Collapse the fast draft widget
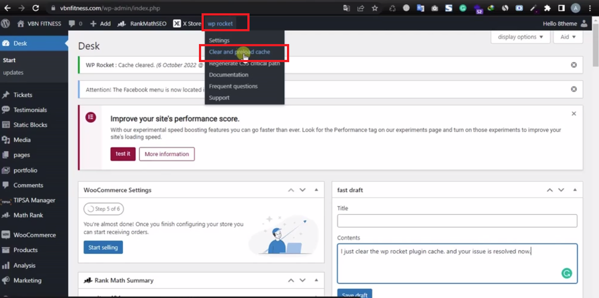The image size is (599, 298). [575, 190]
